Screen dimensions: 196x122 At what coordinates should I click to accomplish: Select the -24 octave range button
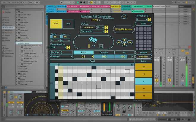tap(144, 96)
